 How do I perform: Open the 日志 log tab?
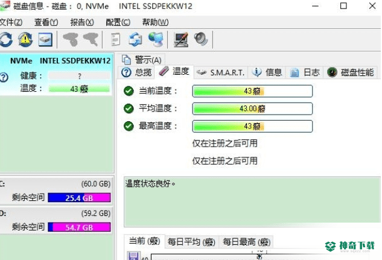coord(305,72)
